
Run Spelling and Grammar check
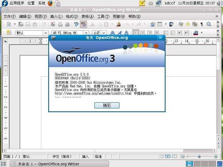pos(76,24)
